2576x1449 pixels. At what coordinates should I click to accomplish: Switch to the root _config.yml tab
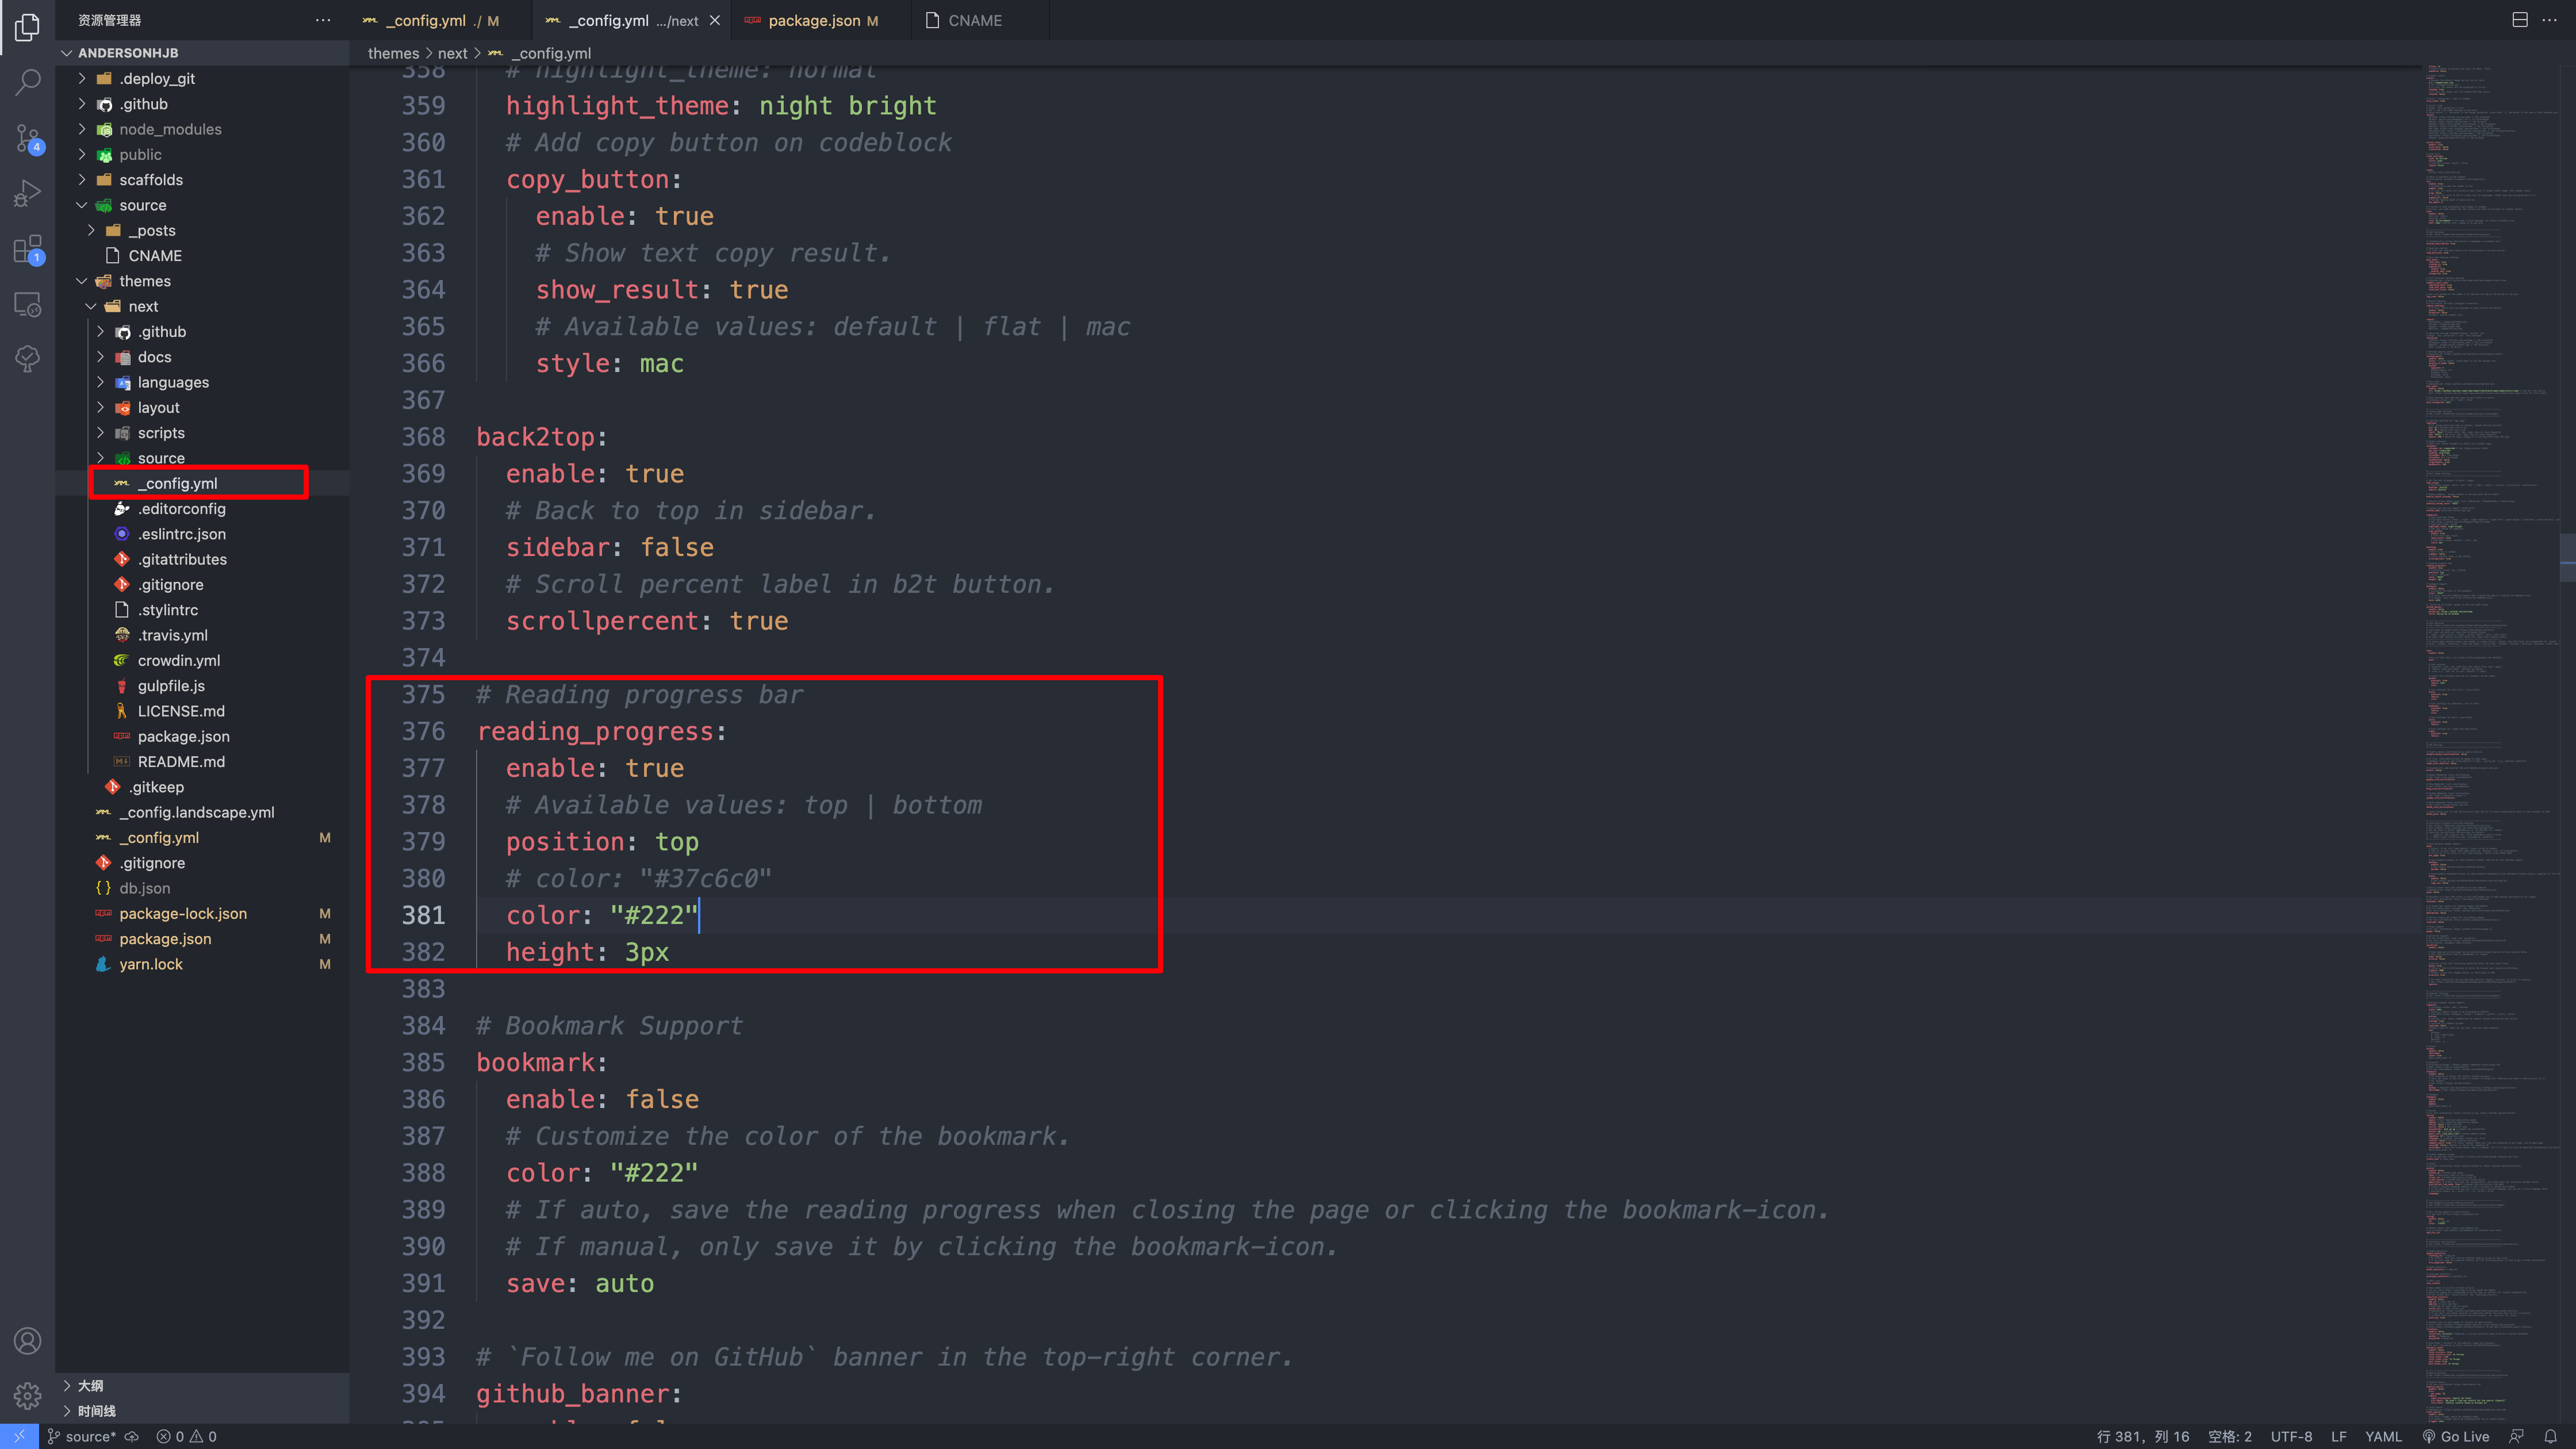pyautogui.click(x=440, y=20)
